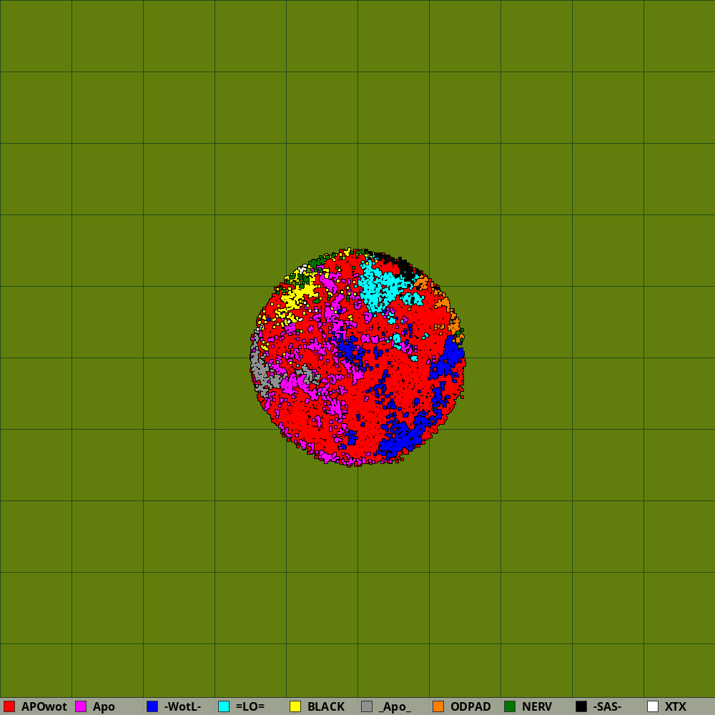The width and height of the screenshot is (715, 715).
Task: Select the APOwot legend label
Action: pos(44,707)
